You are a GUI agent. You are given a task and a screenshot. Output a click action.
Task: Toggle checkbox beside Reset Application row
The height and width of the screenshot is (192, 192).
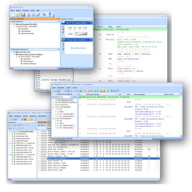pos(39,142)
